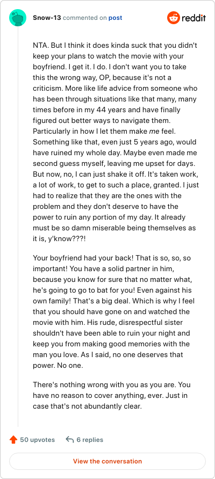Collapse the comment using the vertical thread line
The width and height of the screenshot is (215, 479).
point(18,227)
